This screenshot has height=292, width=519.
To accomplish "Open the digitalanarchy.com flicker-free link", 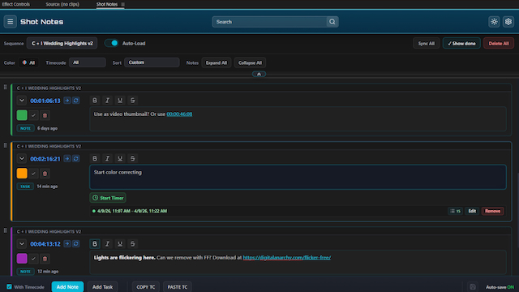I will 286,258.
